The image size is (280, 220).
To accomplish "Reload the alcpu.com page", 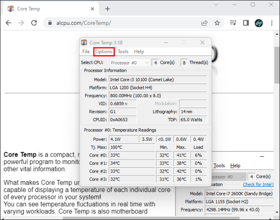I will tap(34, 23).
